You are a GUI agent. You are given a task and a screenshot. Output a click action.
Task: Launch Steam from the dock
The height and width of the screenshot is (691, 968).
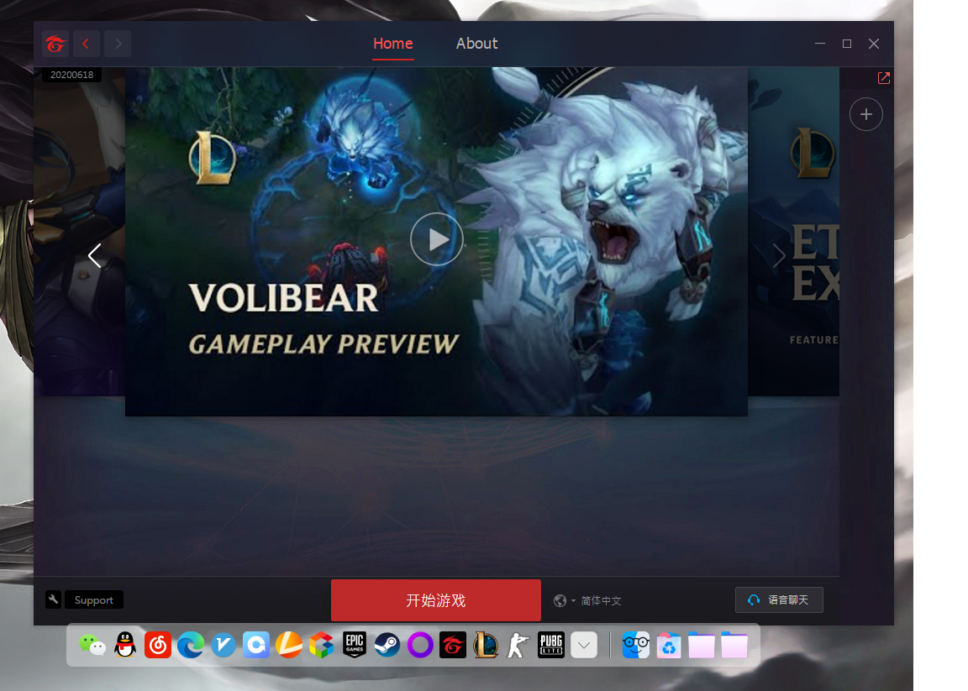click(387, 646)
